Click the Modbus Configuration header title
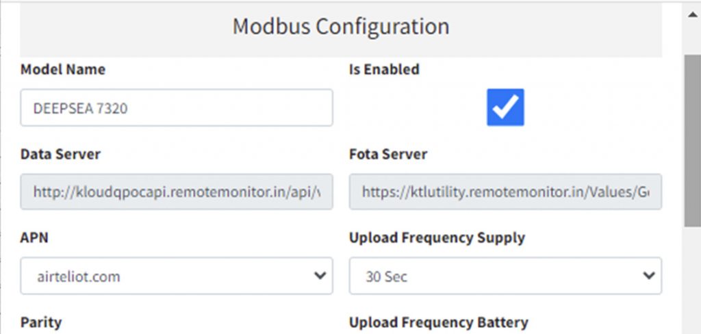Viewport: 701px width, 334px height. [340, 27]
